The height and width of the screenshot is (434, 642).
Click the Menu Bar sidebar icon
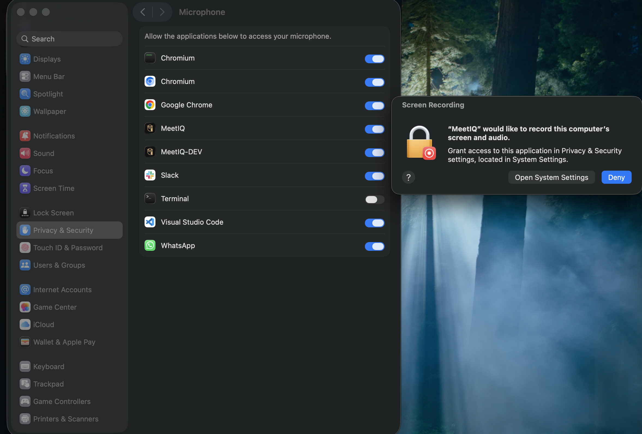25,76
